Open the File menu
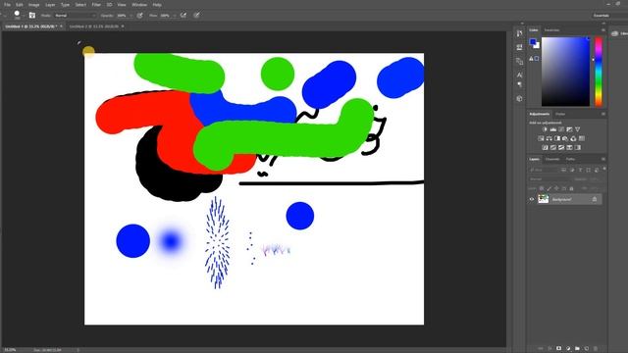Viewport: 628px width, 353px height. click(7, 5)
